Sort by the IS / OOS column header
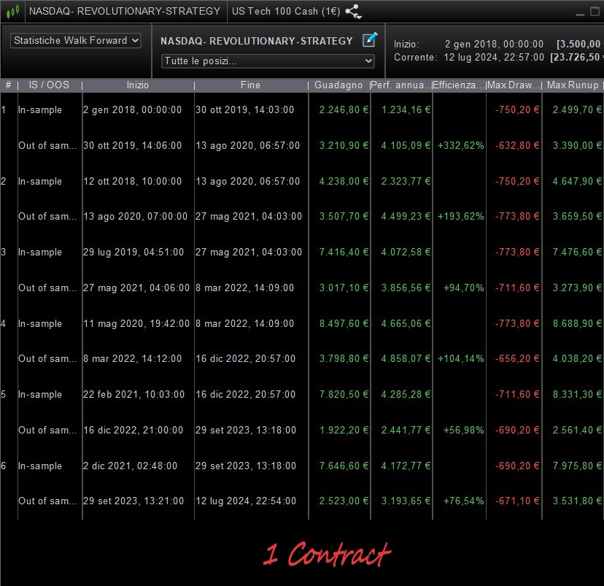 [50, 85]
